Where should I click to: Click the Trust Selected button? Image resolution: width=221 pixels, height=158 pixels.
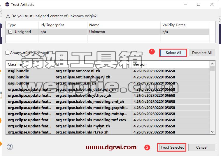tap(172, 148)
